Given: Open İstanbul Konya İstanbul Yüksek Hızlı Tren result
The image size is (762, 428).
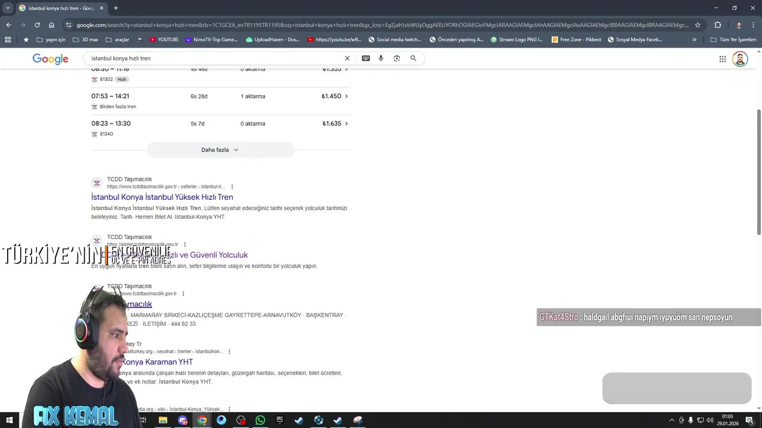Looking at the screenshot, I should 162,197.
